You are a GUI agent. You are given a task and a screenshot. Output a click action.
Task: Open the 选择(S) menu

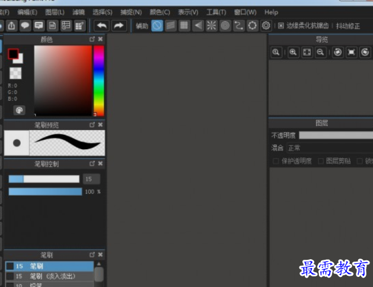point(102,12)
